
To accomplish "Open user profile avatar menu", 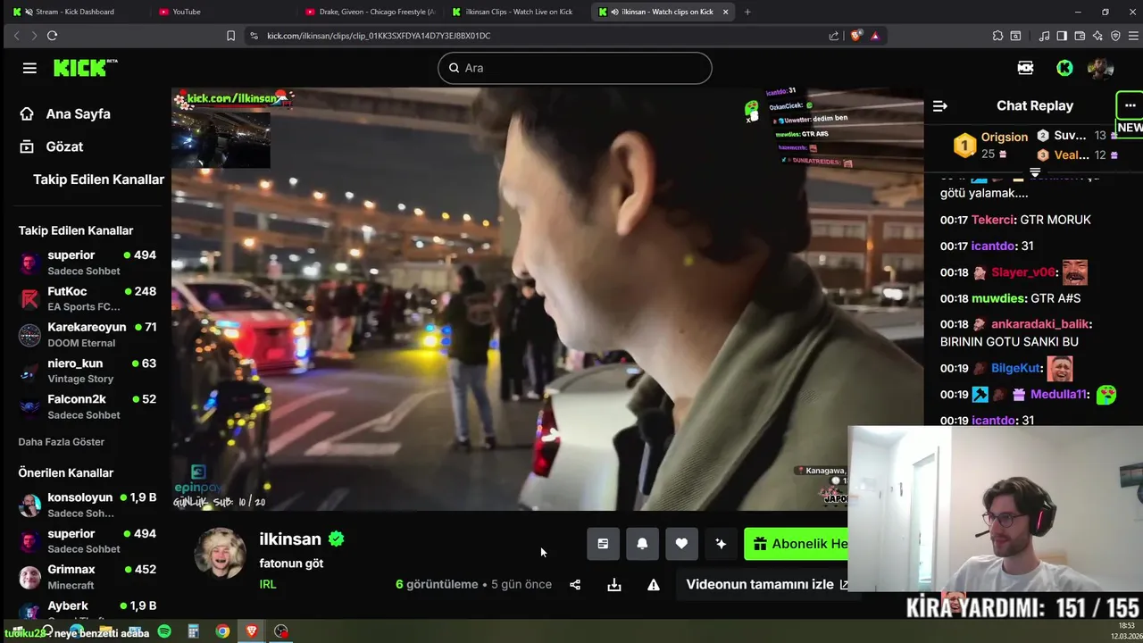I will 1100,68.
